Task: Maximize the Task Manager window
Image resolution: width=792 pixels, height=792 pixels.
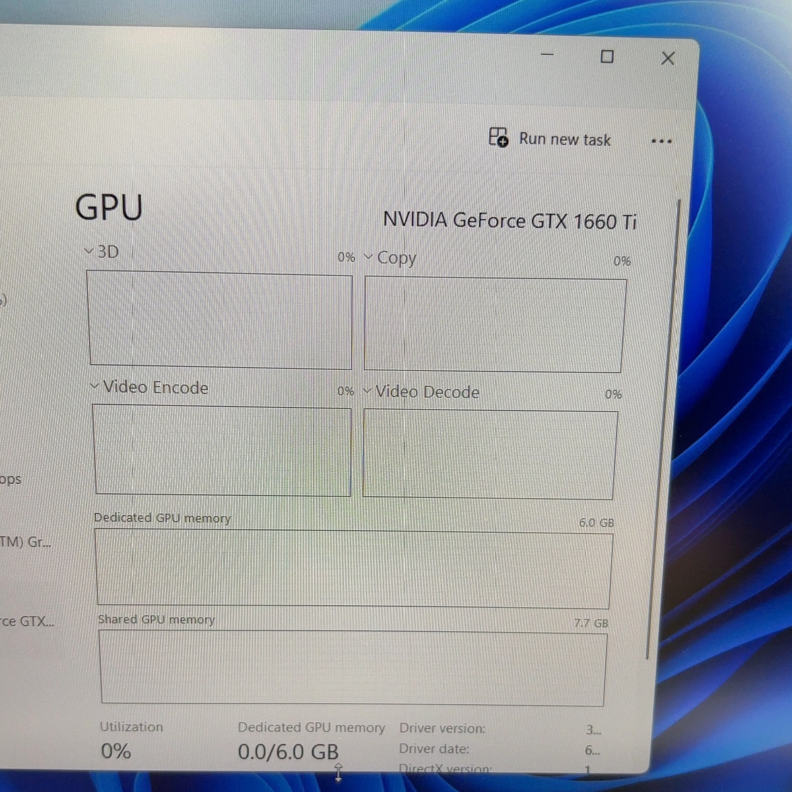Action: pyautogui.click(x=607, y=57)
